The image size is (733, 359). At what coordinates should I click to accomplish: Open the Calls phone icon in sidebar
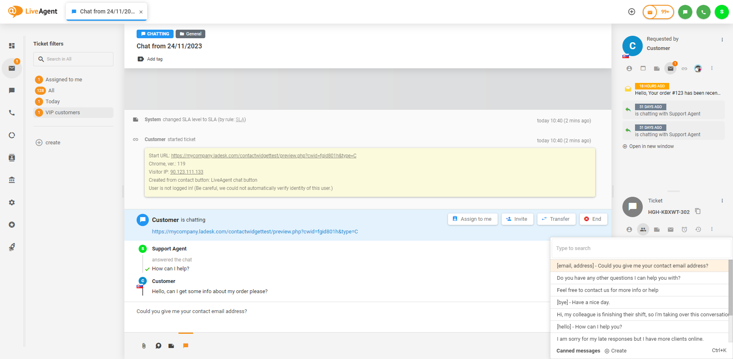tap(12, 113)
